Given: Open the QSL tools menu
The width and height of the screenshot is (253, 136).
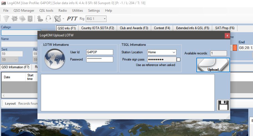Looking at the screenshot, I should (46, 11).
